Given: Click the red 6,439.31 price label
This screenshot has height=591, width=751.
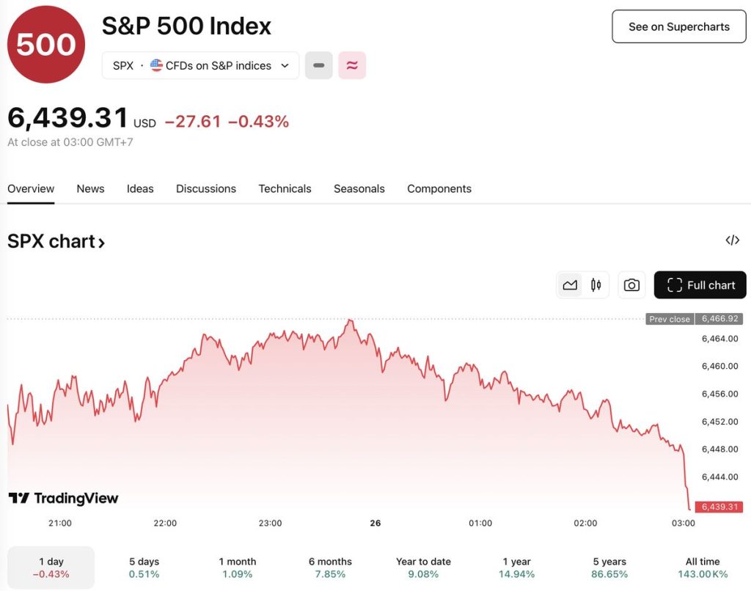Looking at the screenshot, I should 719,507.
